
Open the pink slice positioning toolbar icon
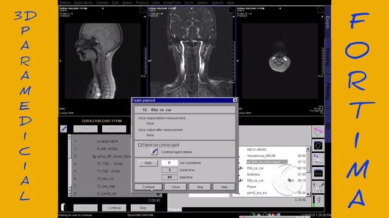[x=318, y=132]
